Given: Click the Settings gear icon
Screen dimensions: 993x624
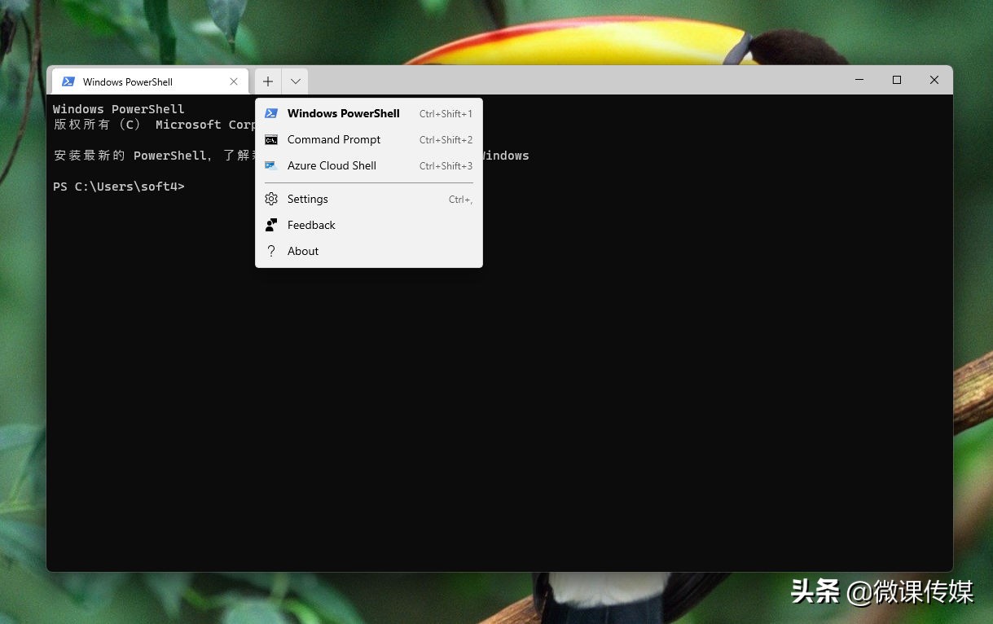Looking at the screenshot, I should 271,199.
